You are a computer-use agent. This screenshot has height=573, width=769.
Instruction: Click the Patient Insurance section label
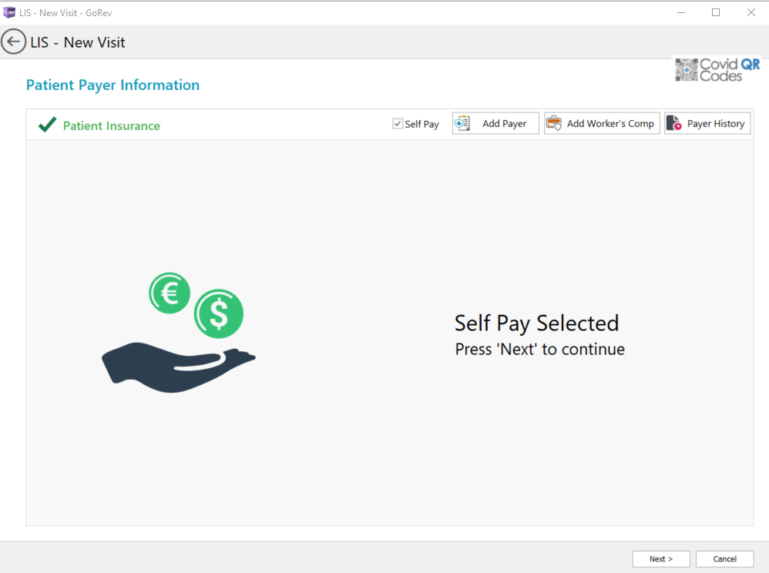coord(111,126)
